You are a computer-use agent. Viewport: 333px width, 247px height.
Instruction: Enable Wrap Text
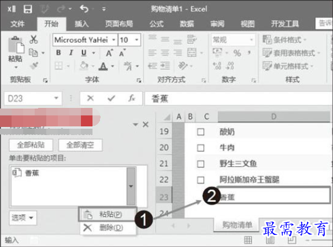[x=192, y=39]
